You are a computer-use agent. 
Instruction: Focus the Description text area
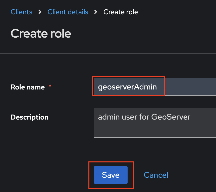tap(155, 128)
